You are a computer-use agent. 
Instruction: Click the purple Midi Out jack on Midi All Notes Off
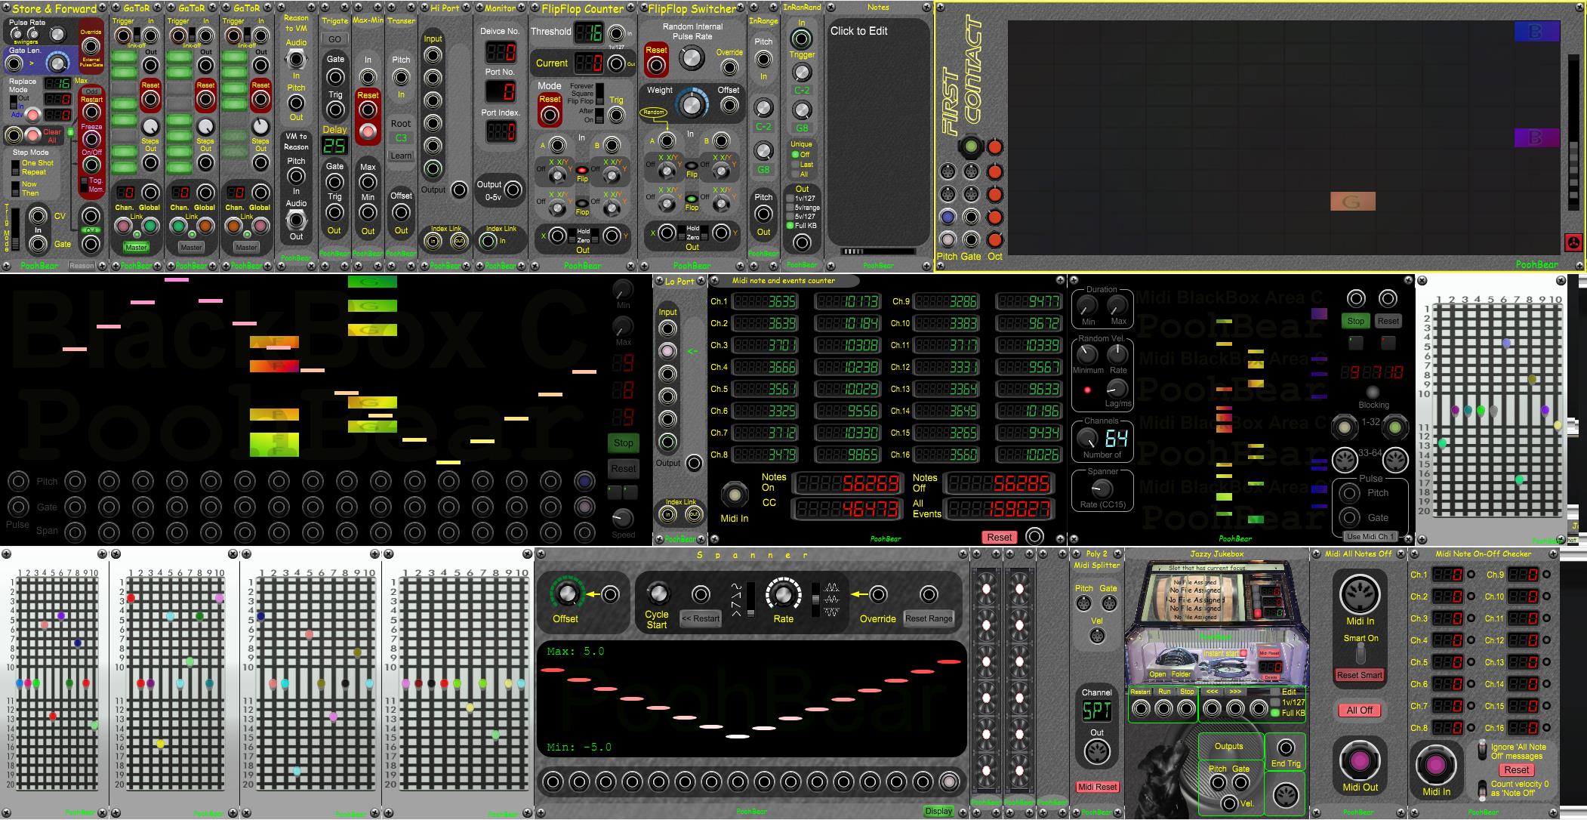coord(1360,760)
